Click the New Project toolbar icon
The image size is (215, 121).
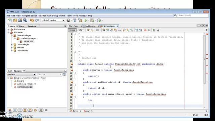tap(15, 21)
